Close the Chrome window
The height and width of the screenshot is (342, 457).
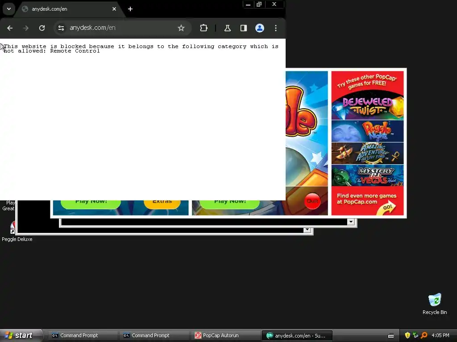tap(274, 4)
